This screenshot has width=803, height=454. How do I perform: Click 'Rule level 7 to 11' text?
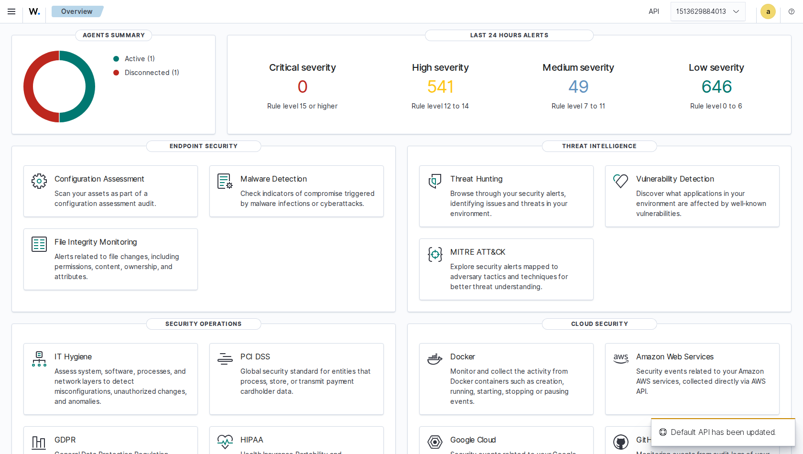click(578, 106)
